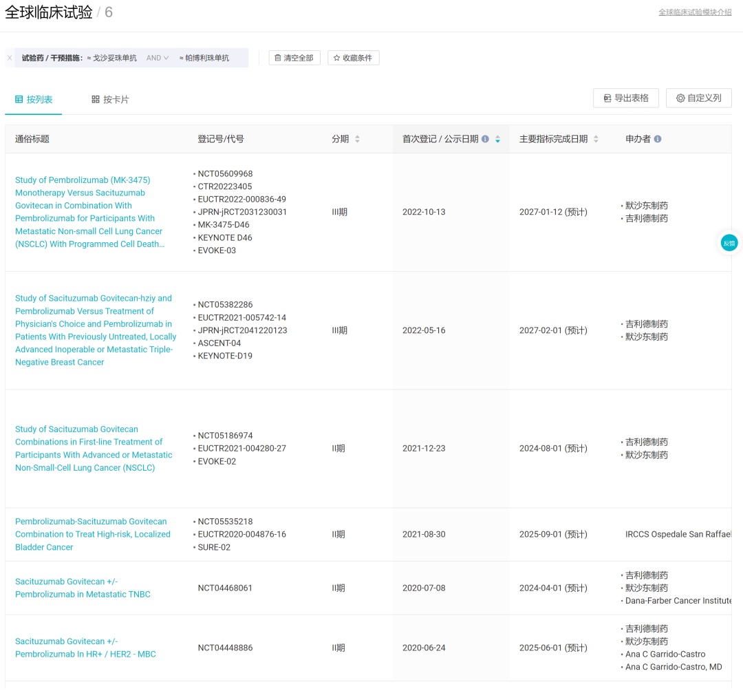Click the info icon next to 申办者
Image resolution: width=743 pixels, height=693 pixels.
coord(658,139)
